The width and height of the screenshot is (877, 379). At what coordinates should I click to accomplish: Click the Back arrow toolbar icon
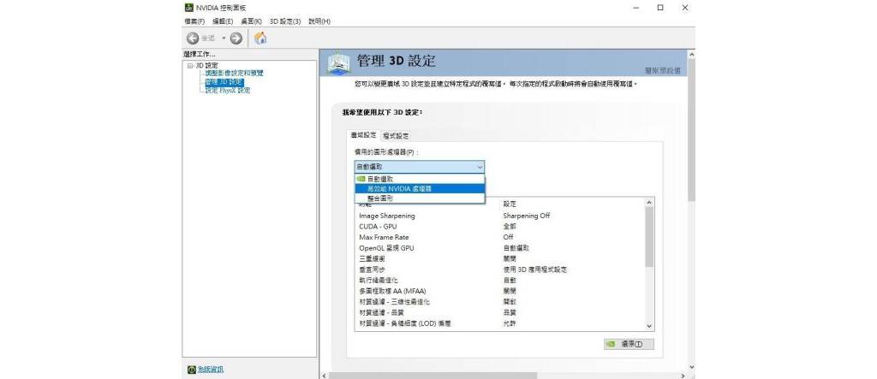[193, 38]
